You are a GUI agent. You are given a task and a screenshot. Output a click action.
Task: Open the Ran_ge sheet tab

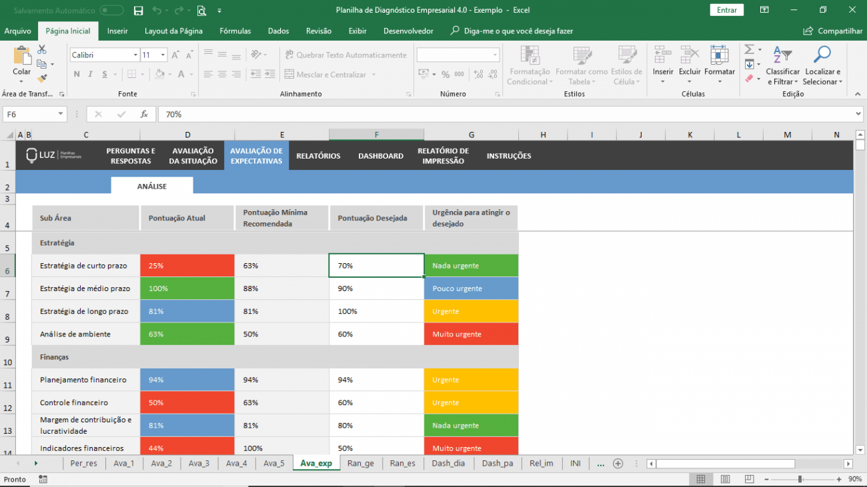pyautogui.click(x=361, y=464)
